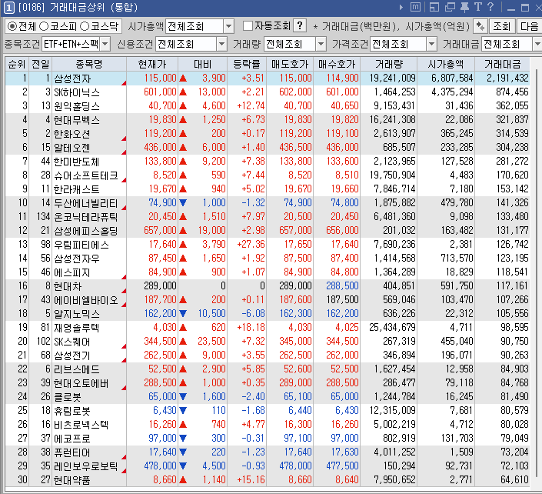Select the 에이비엘바이오 stock name
The width and height of the screenshot is (542, 494).
coord(86,299)
